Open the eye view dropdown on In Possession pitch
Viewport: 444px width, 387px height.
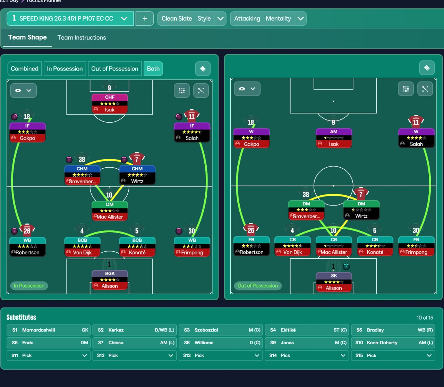point(23,91)
